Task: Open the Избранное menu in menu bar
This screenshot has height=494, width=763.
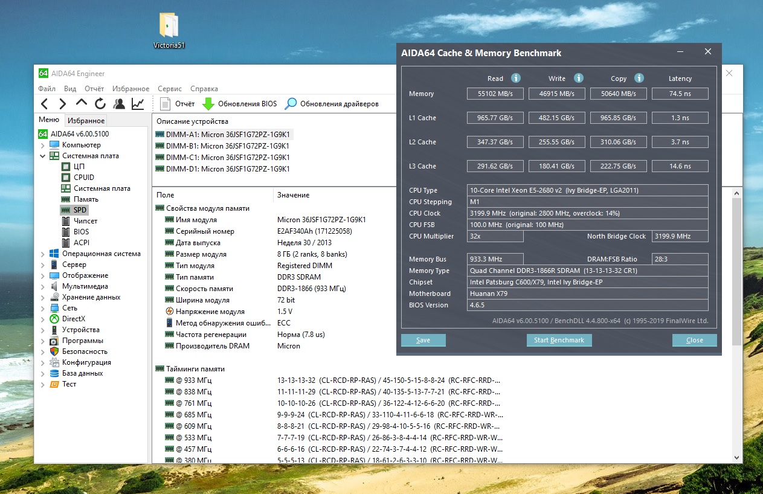Action: click(x=131, y=89)
